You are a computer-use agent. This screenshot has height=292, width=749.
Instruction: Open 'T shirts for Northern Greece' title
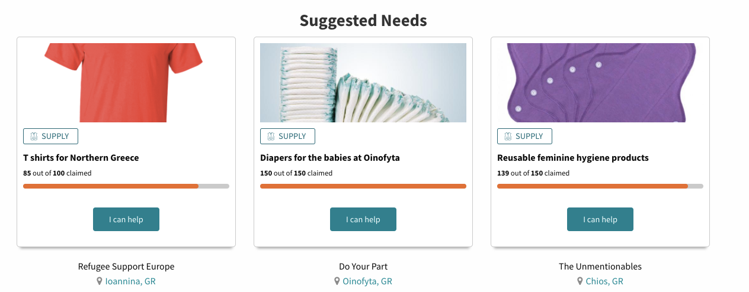point(81,158)
